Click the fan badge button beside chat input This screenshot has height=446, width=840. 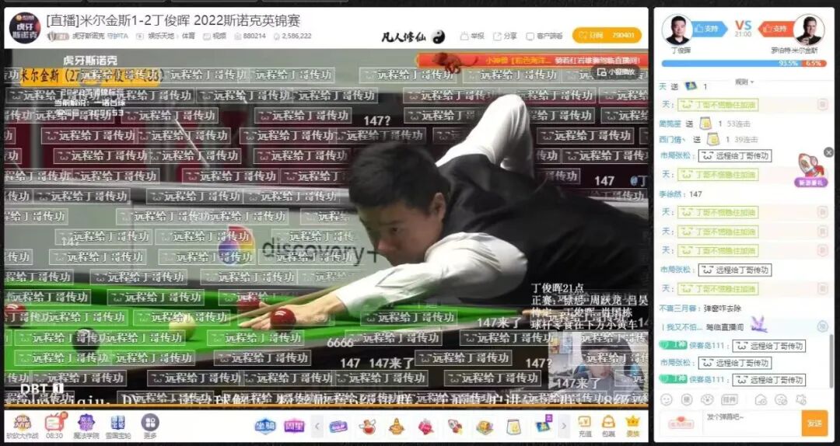tap(681, 423)
